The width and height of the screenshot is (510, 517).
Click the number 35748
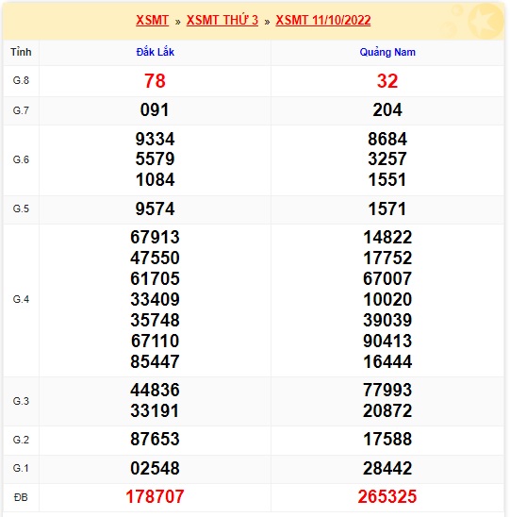coord(155,320)
